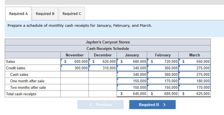Edit February Two months after sale cell

pos(163,87)
